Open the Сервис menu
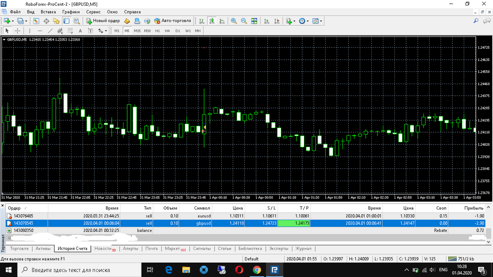493x277 pixels. 94,12
